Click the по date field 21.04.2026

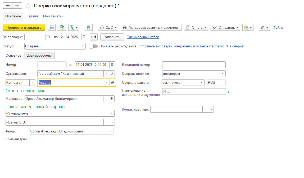pyautogui.click(x=71, y=37)
